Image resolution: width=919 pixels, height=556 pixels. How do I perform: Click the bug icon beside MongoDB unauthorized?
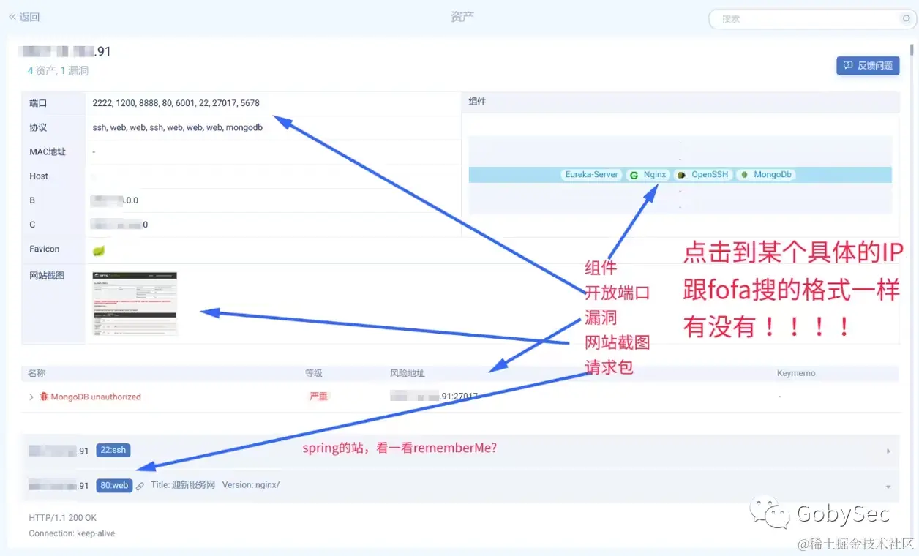(44, 397)
